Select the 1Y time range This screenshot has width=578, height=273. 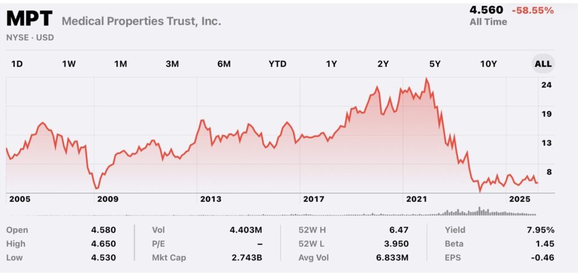pyautogui.click(x=331, y=64)
